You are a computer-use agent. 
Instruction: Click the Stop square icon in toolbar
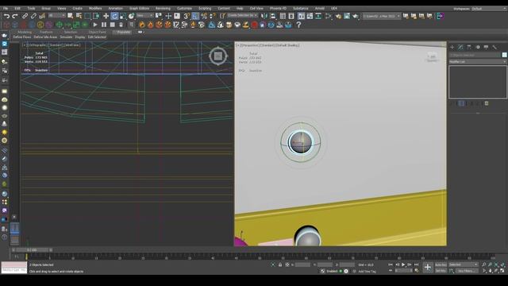click(113, 25)
